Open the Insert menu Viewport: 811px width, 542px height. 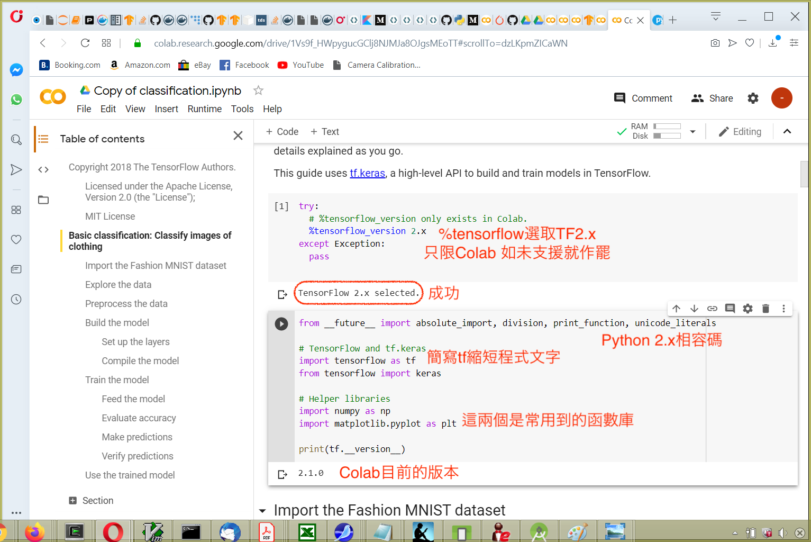[x=166, y=109]
